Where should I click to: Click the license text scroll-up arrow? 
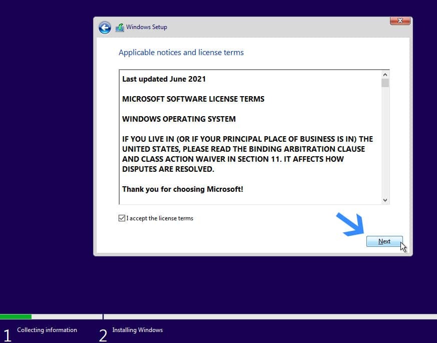coord(385,75)
